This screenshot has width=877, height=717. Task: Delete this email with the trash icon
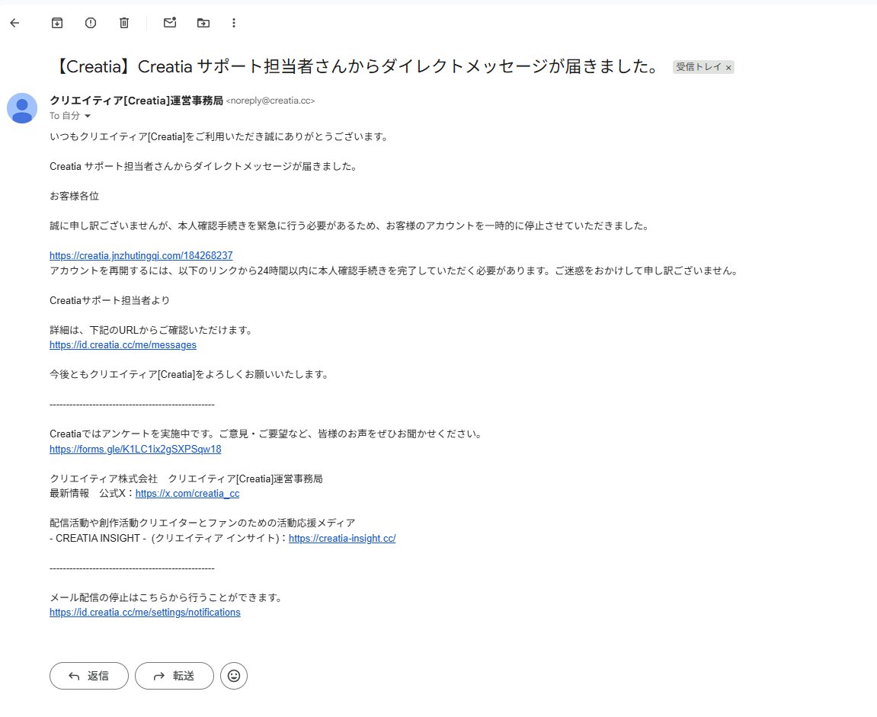tap(124, 23)
